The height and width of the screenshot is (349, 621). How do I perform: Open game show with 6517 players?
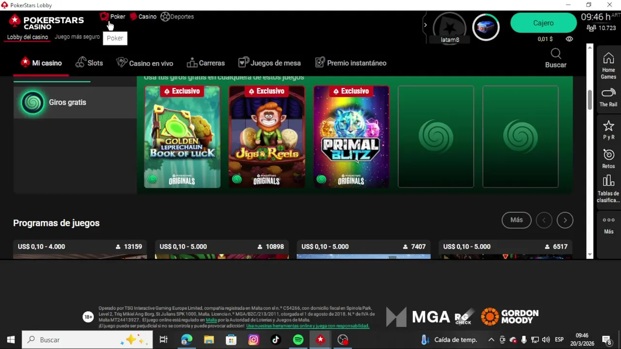tap(505, 249)
